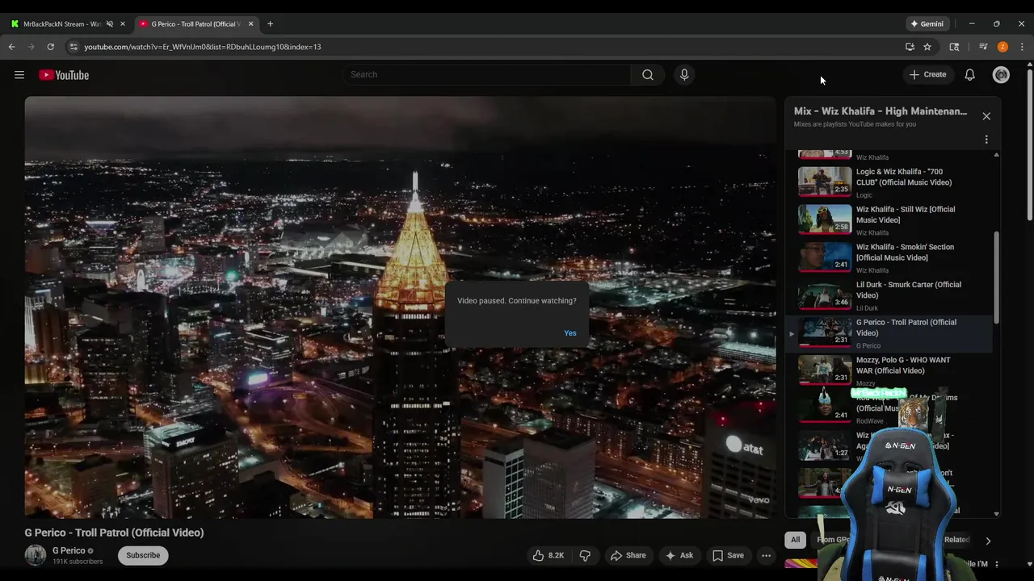
Task: Select G Perico Troll Patrol playlist item
Action: coord(889,333)
